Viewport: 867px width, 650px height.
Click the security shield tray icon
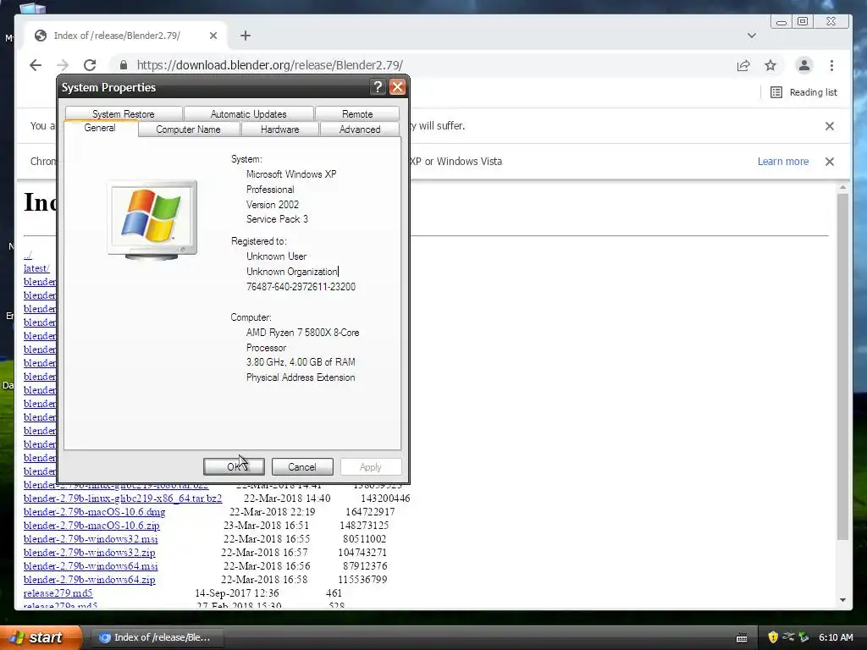pyautogui.click(x=773, y=637)
